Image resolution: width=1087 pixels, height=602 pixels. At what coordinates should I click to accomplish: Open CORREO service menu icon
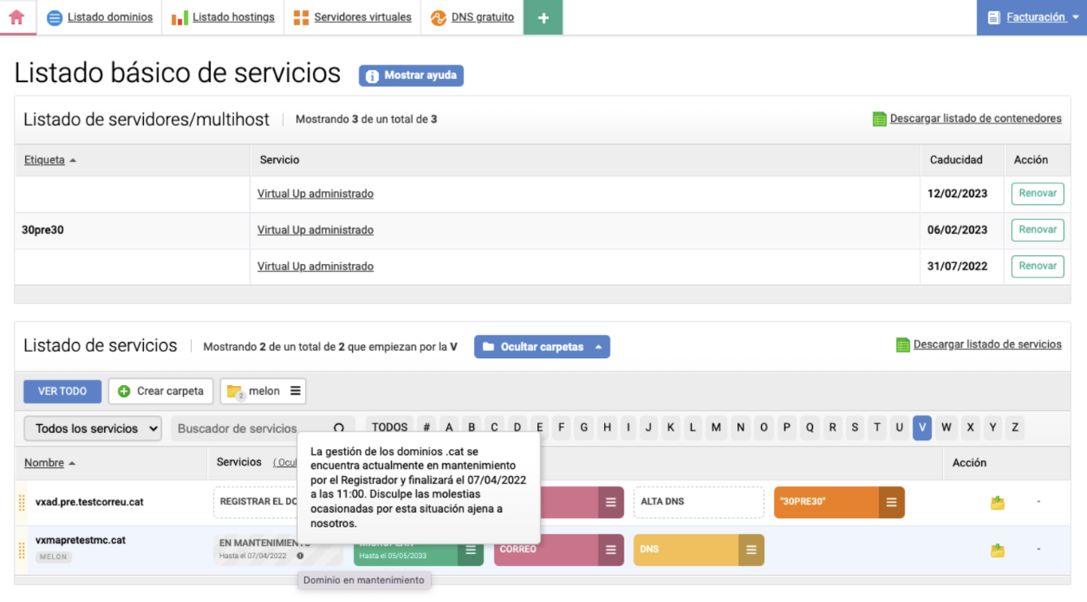pyautogui.click(x=611, y=550)
